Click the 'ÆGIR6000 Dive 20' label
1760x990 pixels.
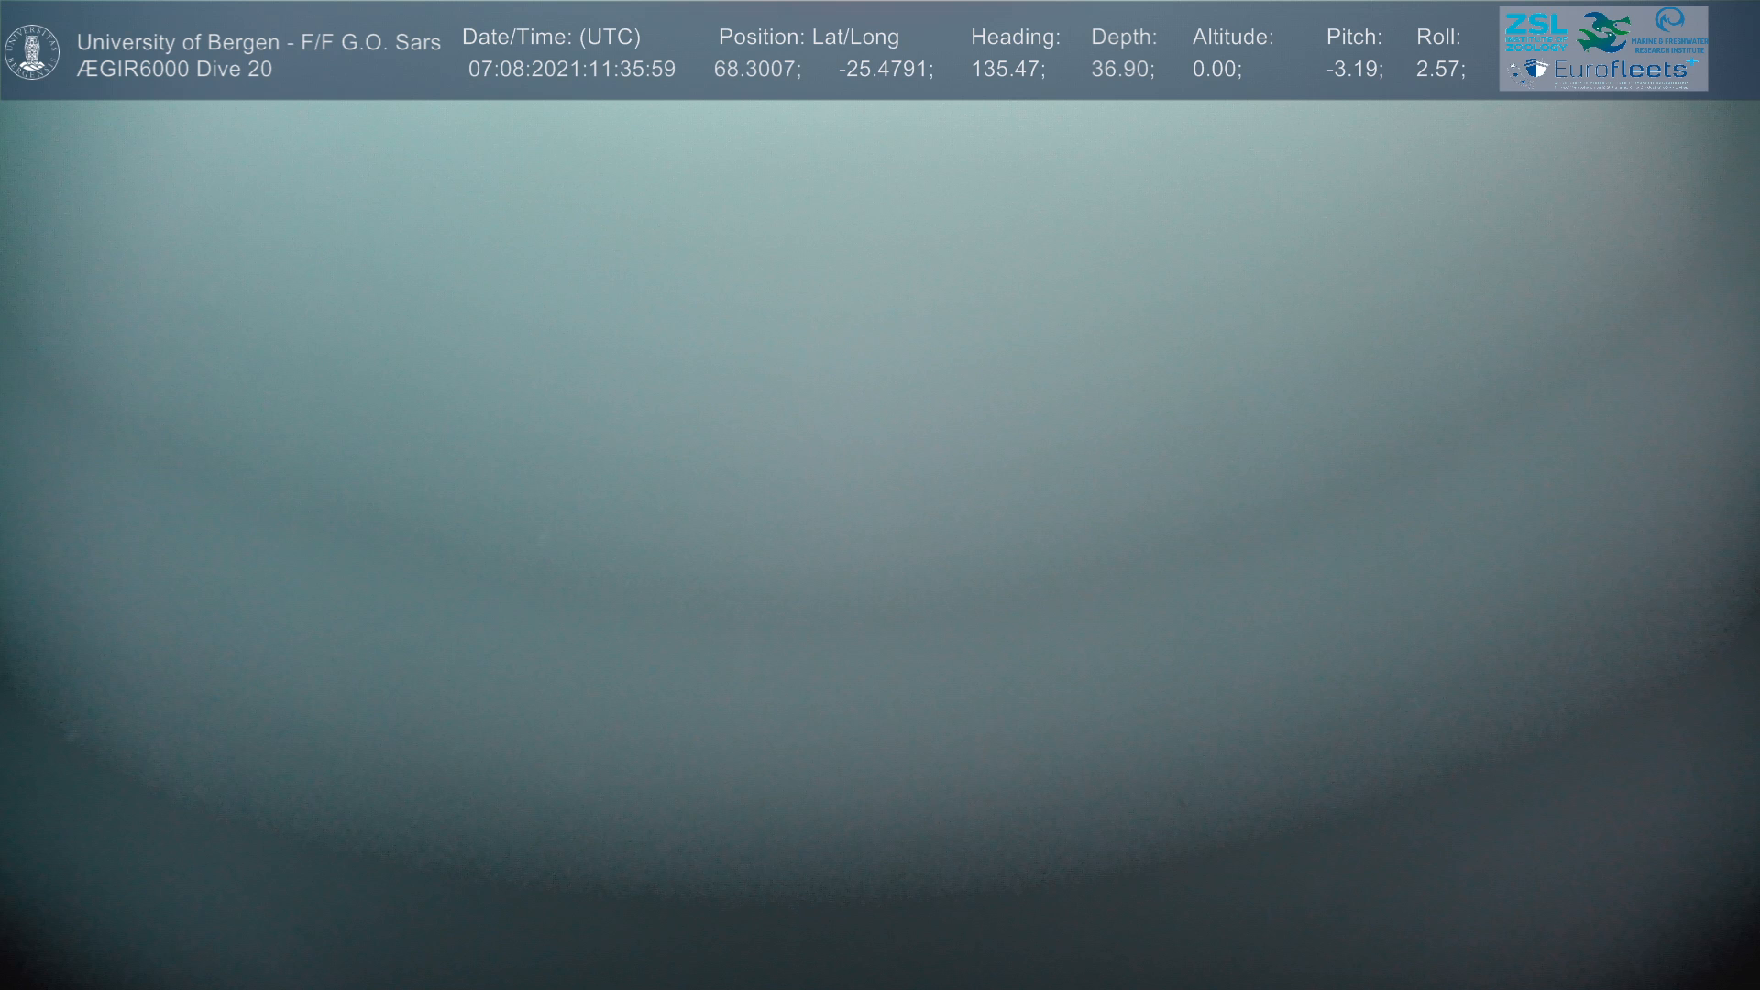(x=174, y=70)
